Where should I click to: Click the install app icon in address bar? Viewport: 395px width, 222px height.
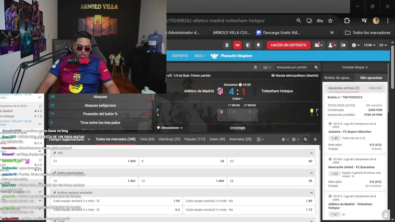(309, 21)
